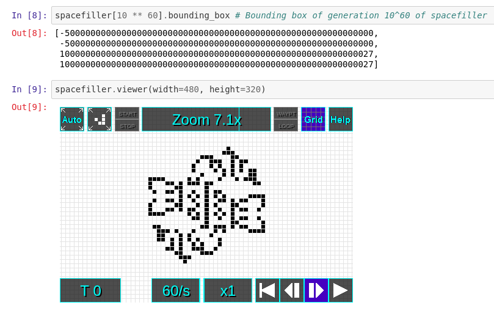Open the viewer Help
Image resolution: width=494 pixels, height=316 pixels.
341,119
